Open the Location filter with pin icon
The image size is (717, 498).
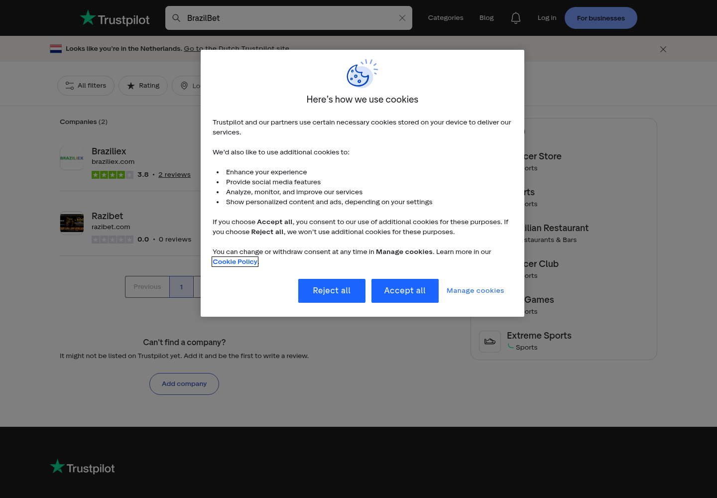187,86
